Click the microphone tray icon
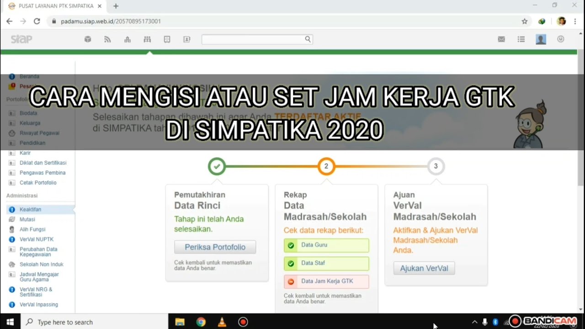 coord(485,322)
